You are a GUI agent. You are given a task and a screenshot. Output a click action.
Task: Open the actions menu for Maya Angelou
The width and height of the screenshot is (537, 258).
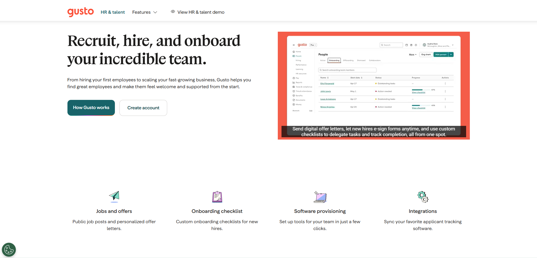pos(445,107)
